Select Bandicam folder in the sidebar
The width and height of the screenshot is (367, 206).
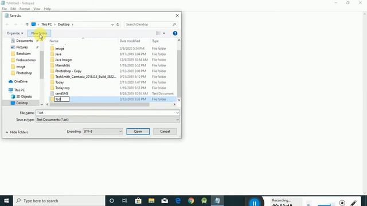(23, 53)
